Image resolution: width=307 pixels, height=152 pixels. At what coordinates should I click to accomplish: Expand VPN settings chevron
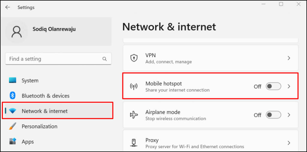pyautogui.click(x=289, y=58)
